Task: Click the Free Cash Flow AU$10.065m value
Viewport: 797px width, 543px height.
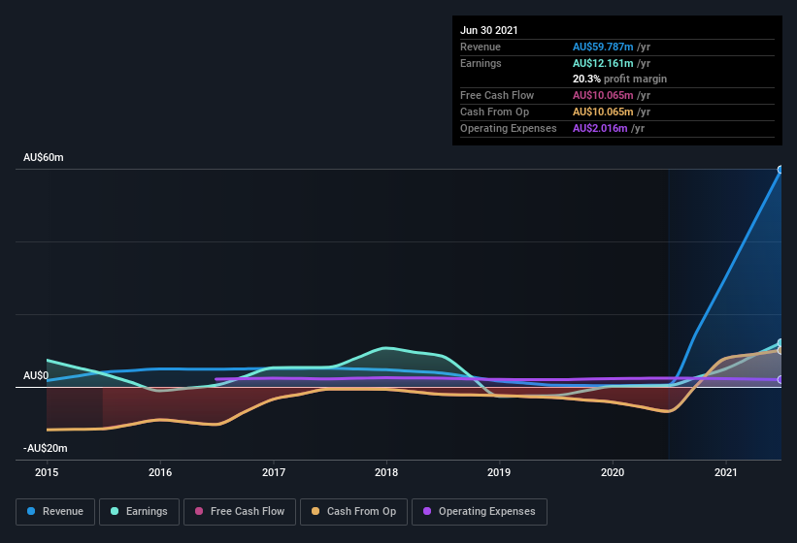Action: 603,95
